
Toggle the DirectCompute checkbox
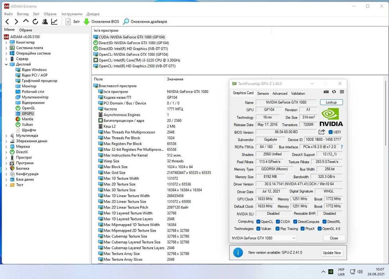tap(295, 222)
